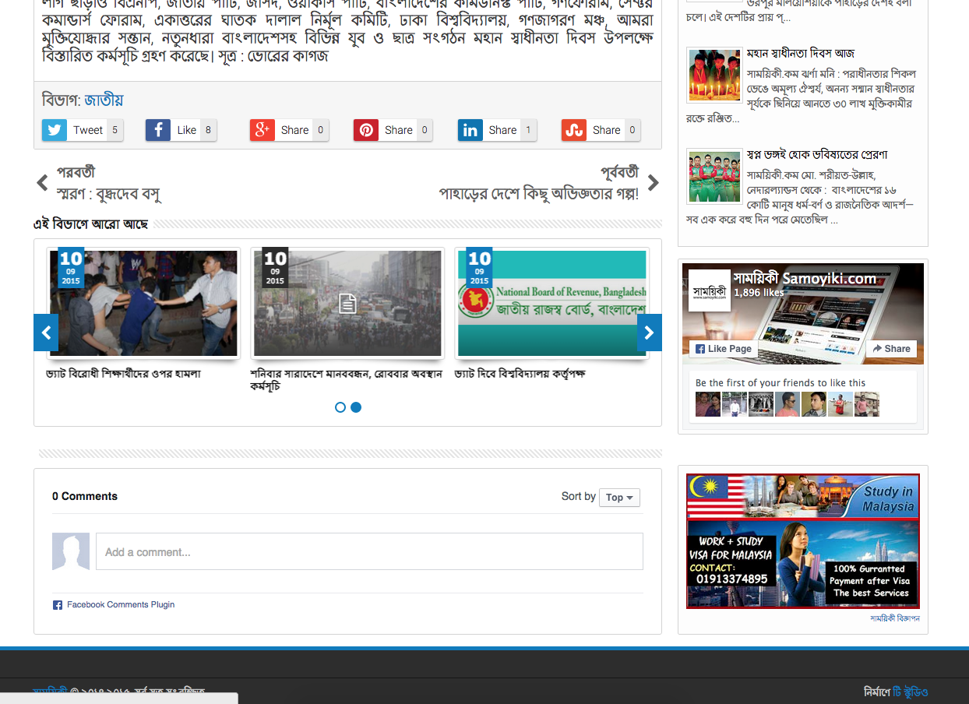969x704 pixels.
Task: Click Facebook Comments Plugin link
Action: coord(121,605)
